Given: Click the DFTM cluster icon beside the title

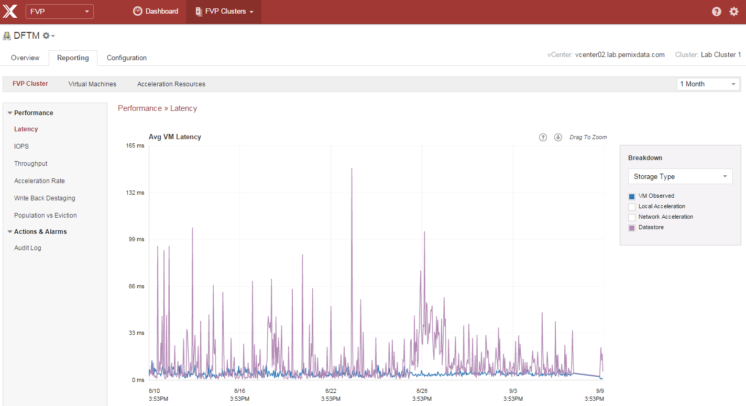Looking at the screenshot, I should point(7,36).
